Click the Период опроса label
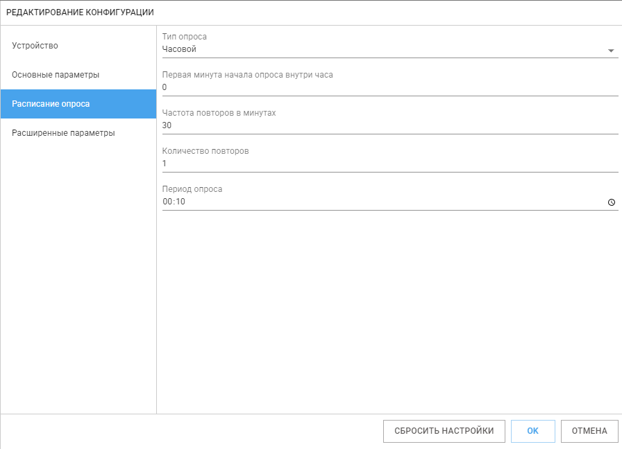Viewport: 622px width, 449px height. point(192,189)
